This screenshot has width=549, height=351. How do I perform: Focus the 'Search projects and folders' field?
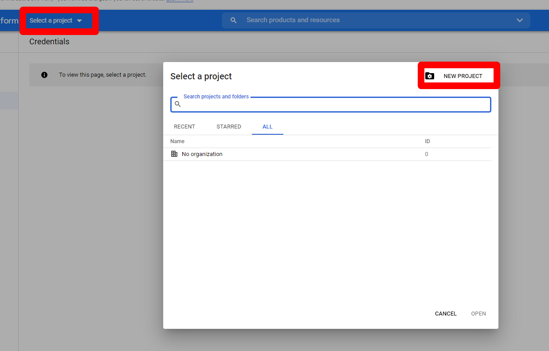[331, 105]
